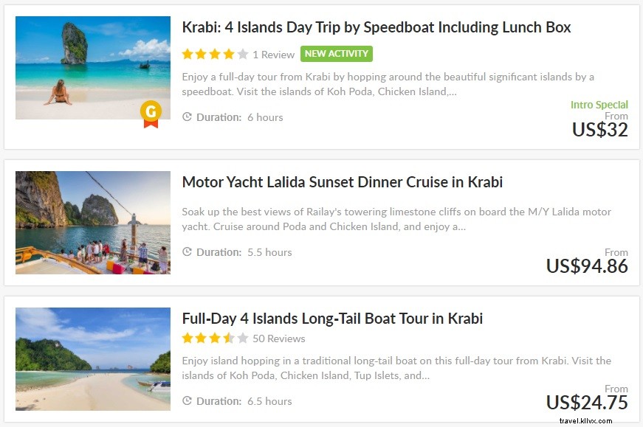643x427 pixels.
Task: Select the US$32 price
Action: click(x=600, y=129)
